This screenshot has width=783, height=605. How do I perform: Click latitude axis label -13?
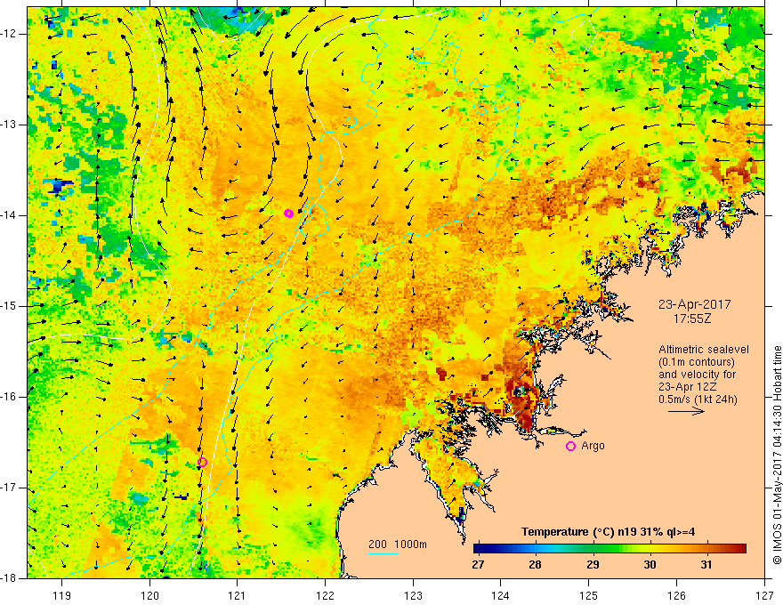10,125
